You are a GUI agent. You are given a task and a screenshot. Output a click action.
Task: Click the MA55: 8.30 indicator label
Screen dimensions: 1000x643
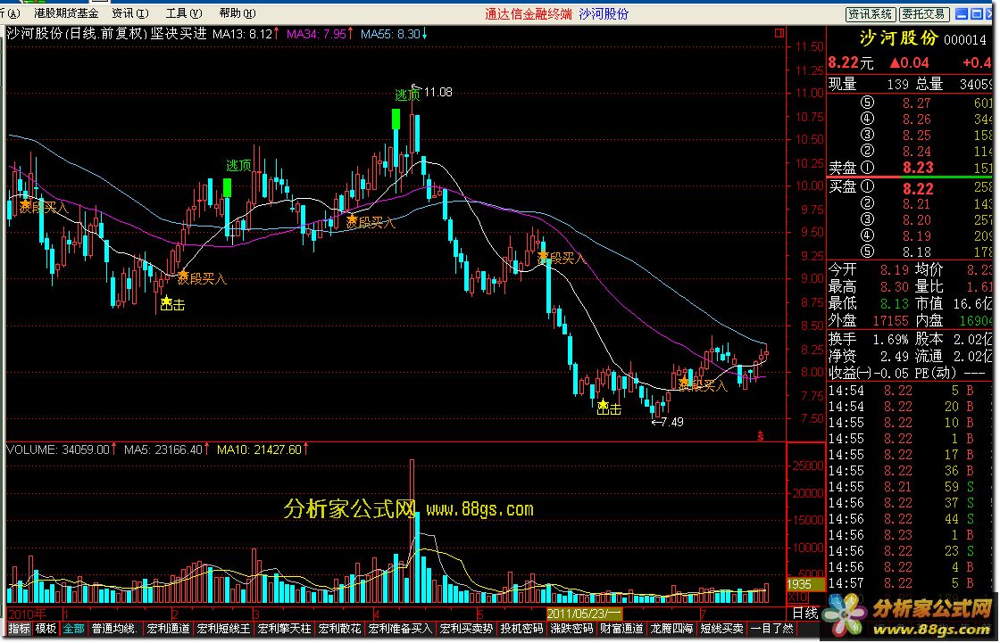pyautogui.click(x=390, y=34)
